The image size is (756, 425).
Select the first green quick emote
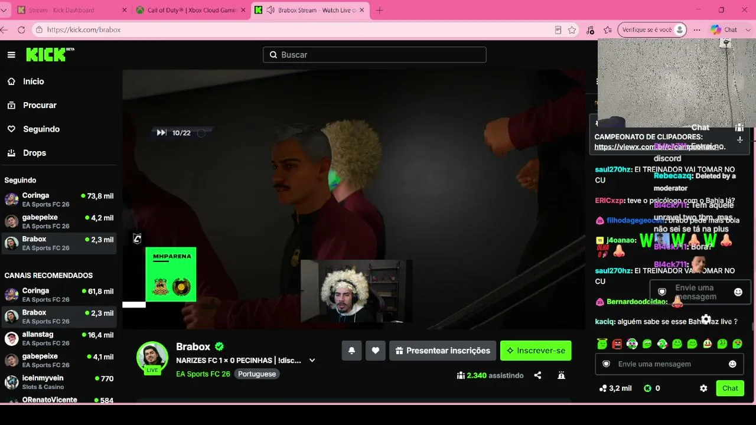pyautogui.click(x=602, y=344)
